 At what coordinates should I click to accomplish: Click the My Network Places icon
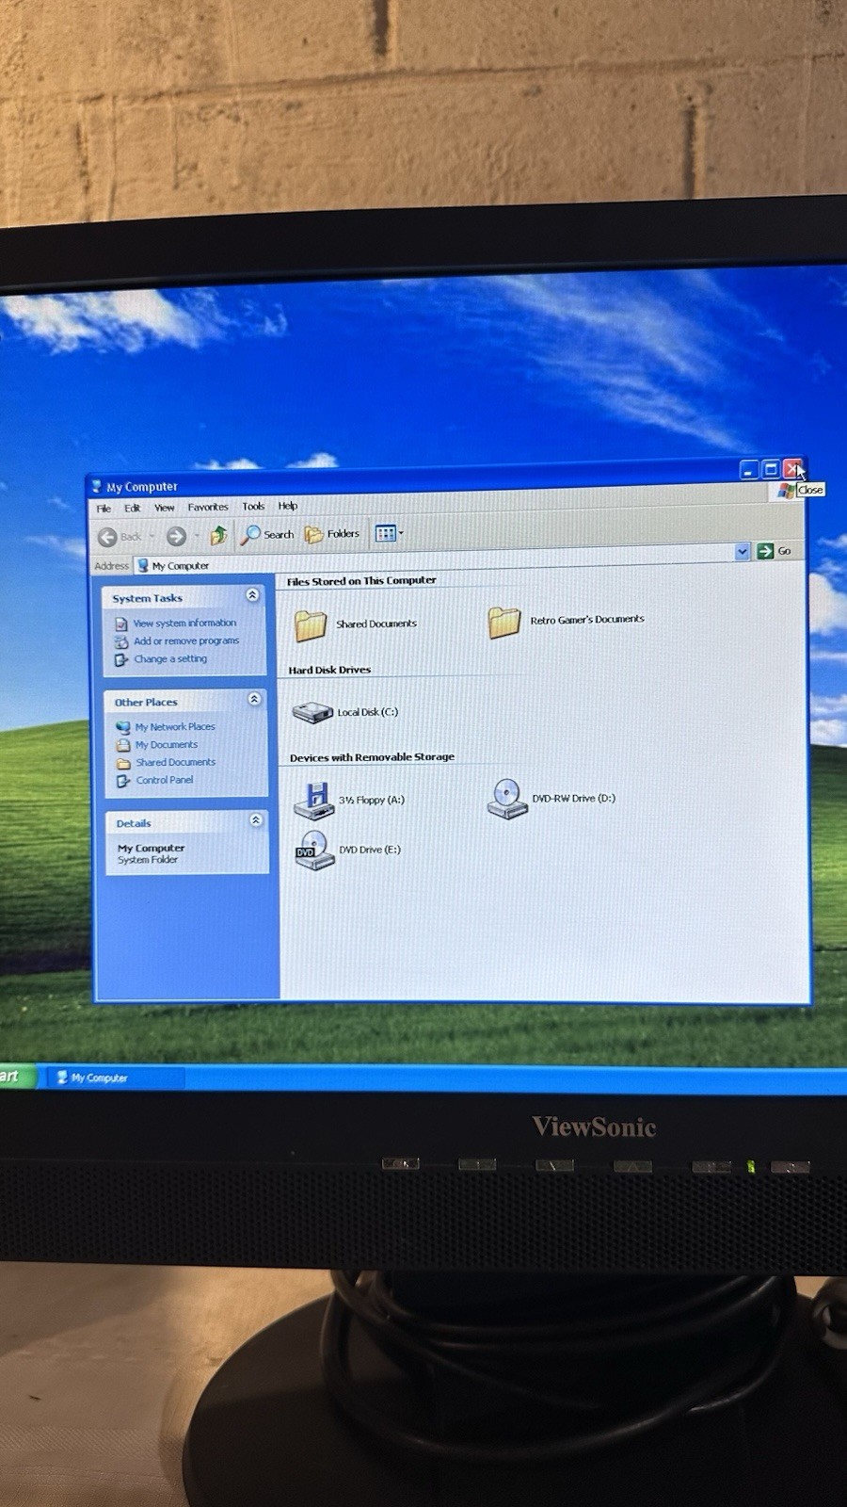click(123, 727)
